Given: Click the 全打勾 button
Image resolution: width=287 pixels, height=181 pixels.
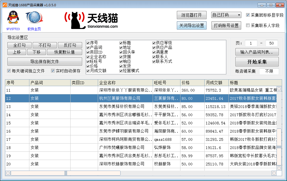Looking at the screenshot, I should pyautogui.click(x=19, y=45).
